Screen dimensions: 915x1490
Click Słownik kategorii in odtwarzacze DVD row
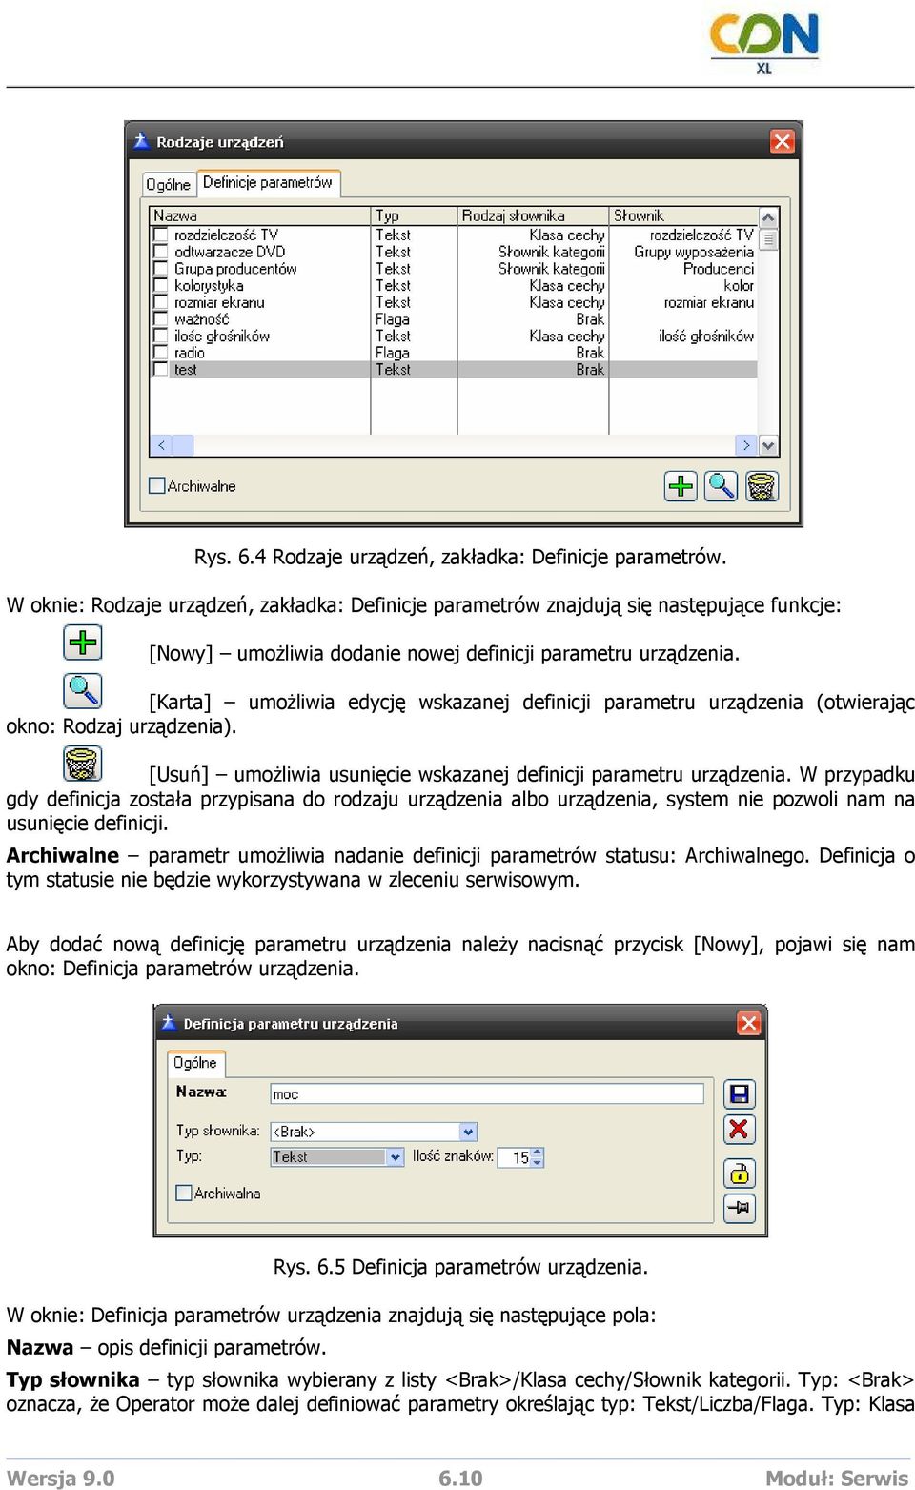pos(552,252)
